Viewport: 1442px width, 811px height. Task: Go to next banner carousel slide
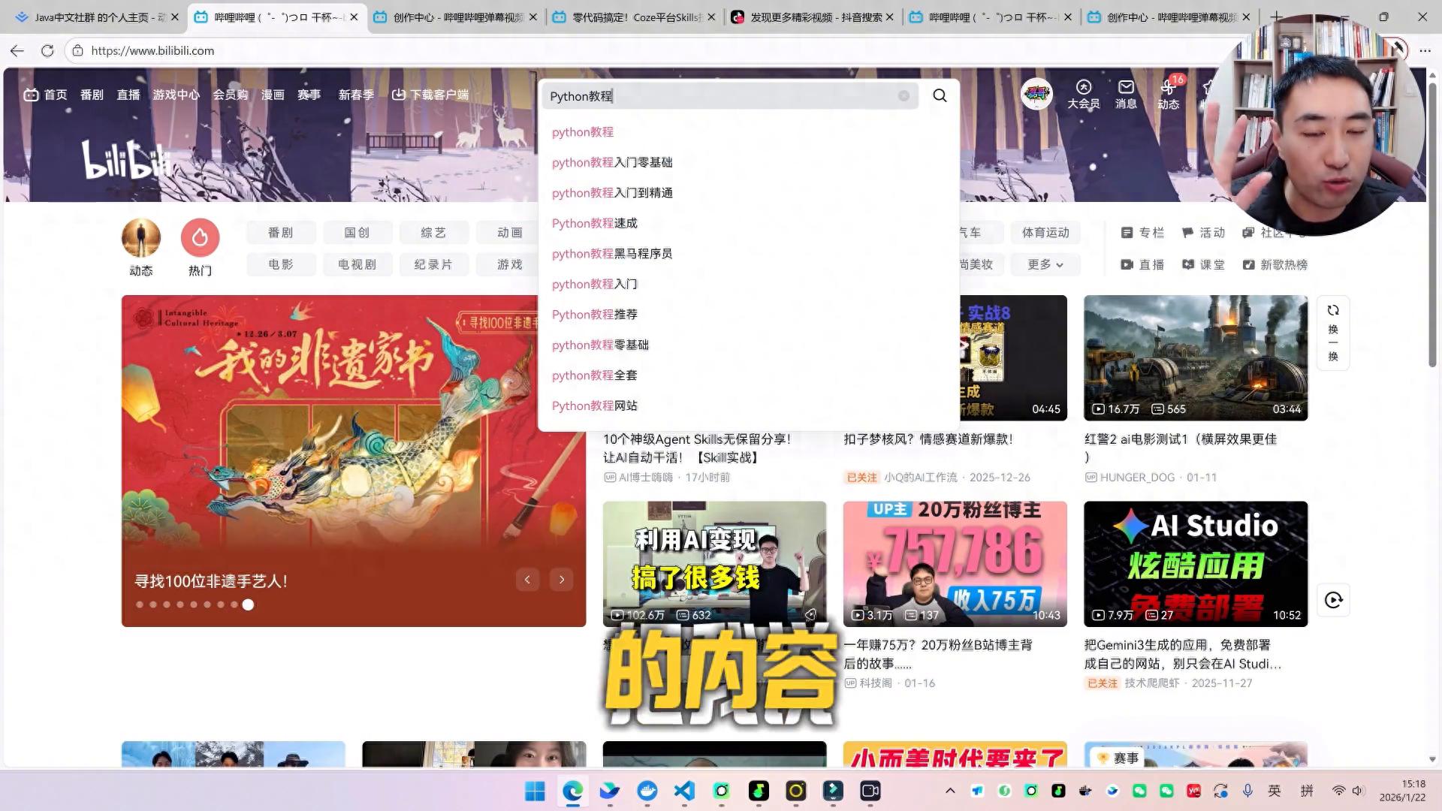(x=561, y=579)
